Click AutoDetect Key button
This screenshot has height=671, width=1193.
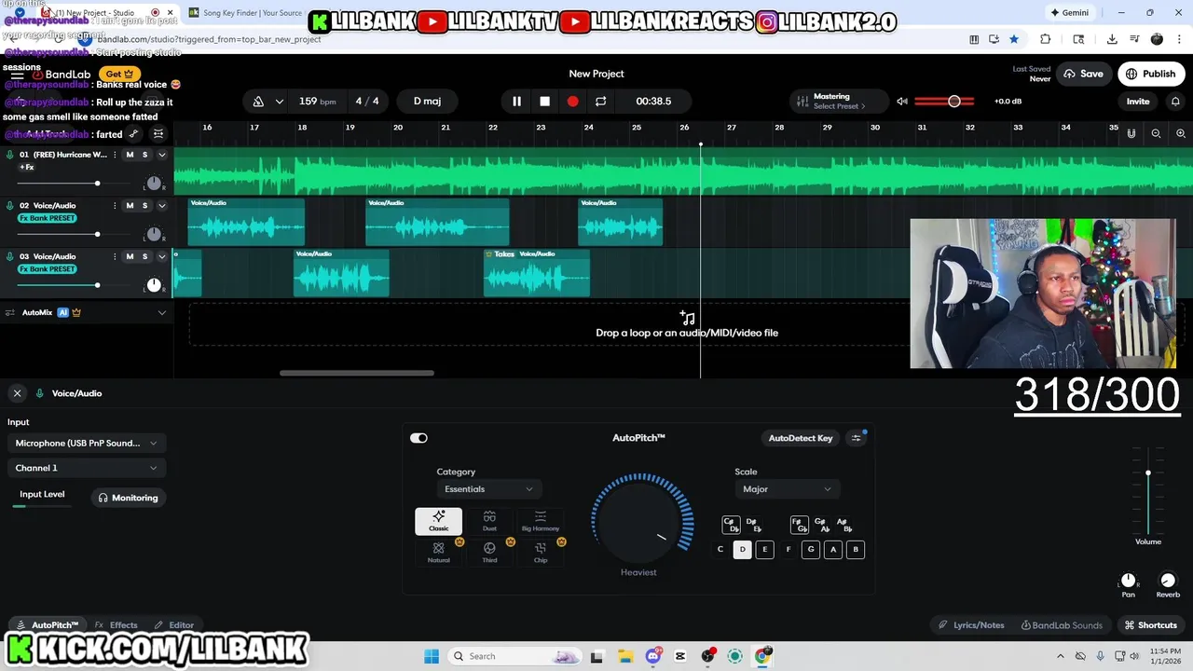(x=801, y=438)
